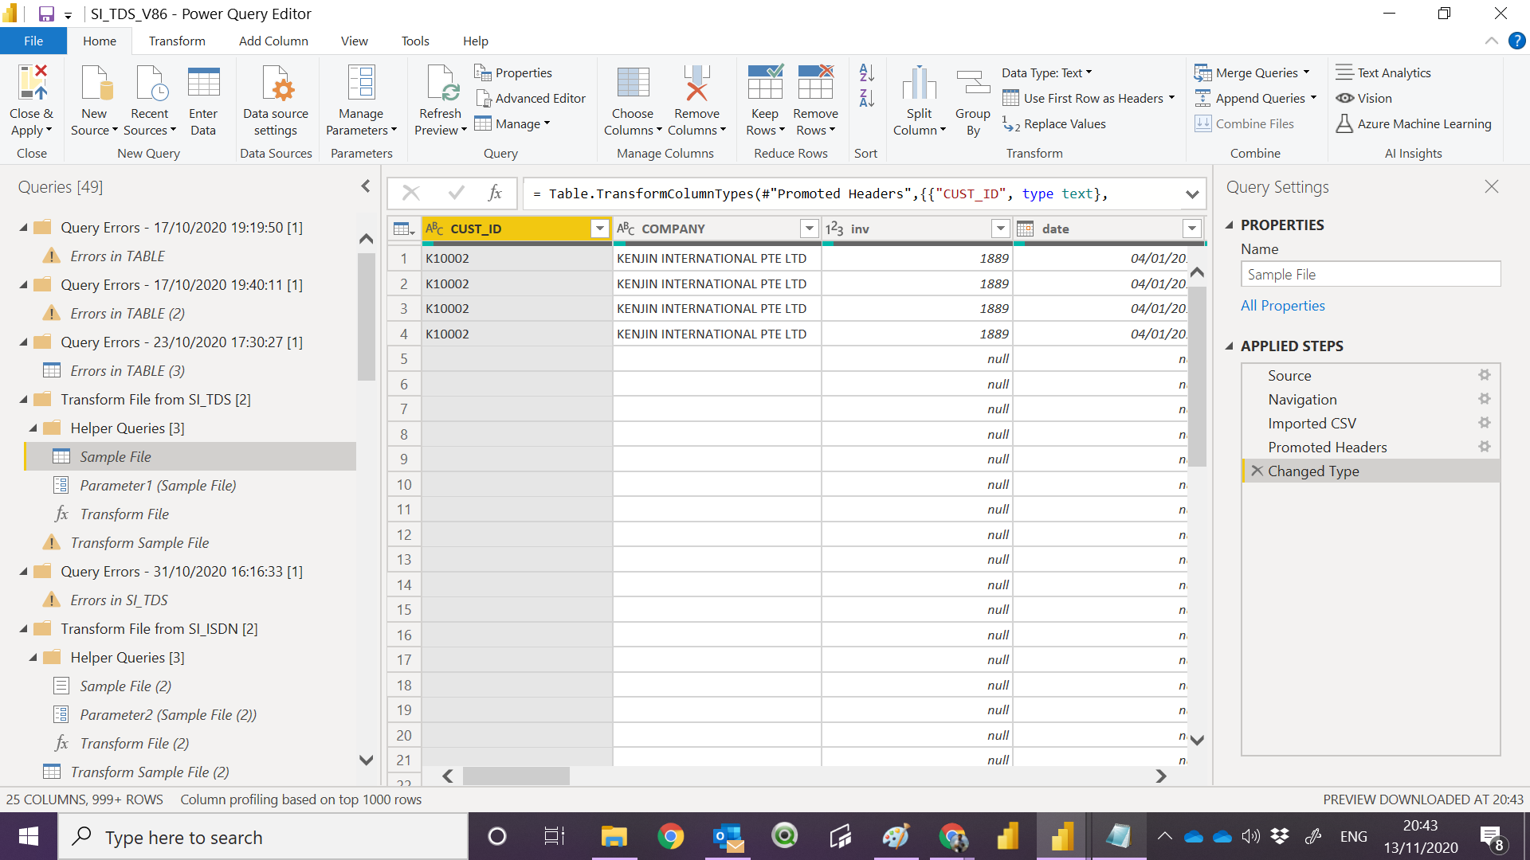Switch to the Tools tab
This screenshot has height=860, width=1530.
tap(415, 41)
